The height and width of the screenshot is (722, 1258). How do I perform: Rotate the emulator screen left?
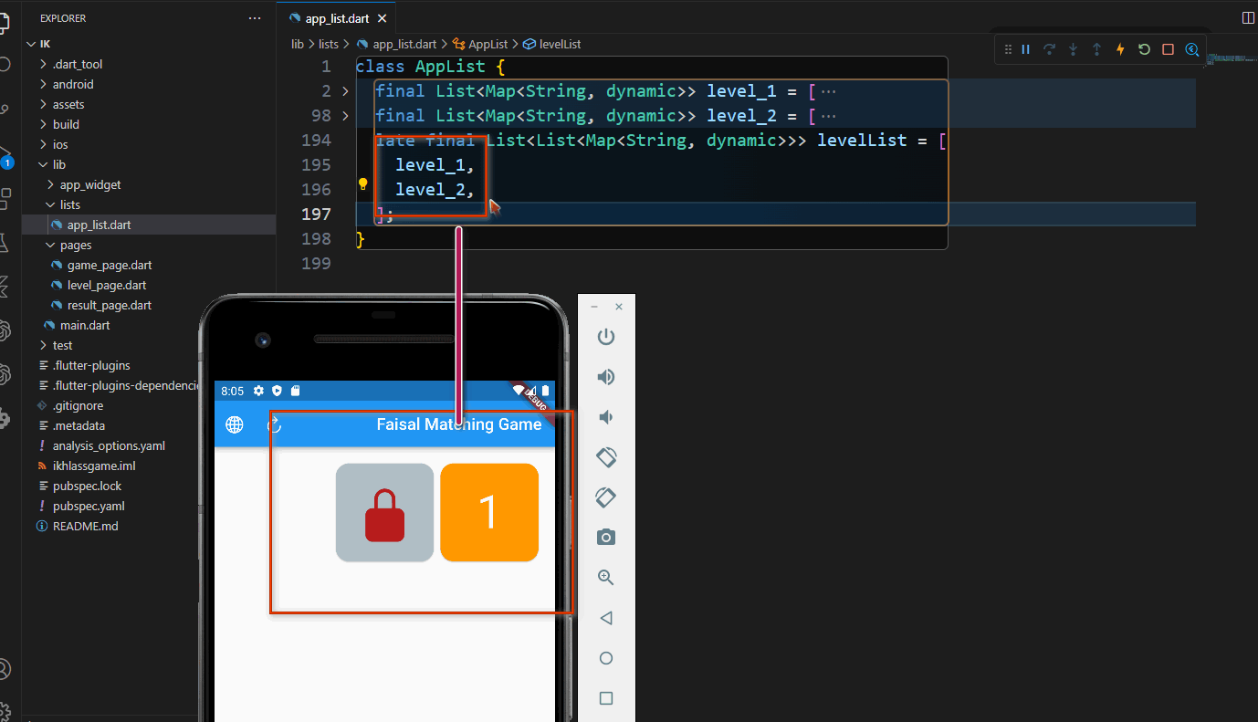pos(605,456)
